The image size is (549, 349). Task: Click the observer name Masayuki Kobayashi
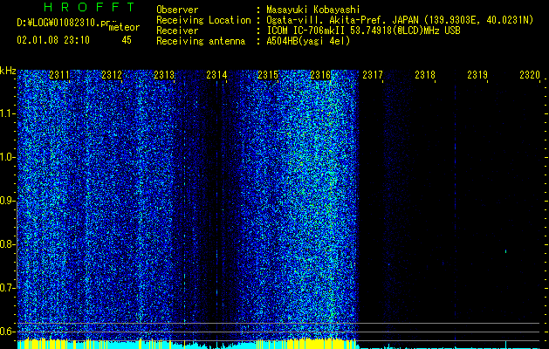(x=313, y=10)
